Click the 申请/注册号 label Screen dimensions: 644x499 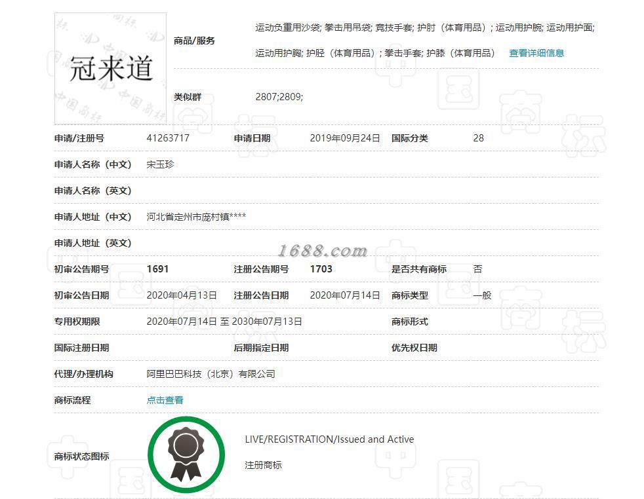[79, 138]
